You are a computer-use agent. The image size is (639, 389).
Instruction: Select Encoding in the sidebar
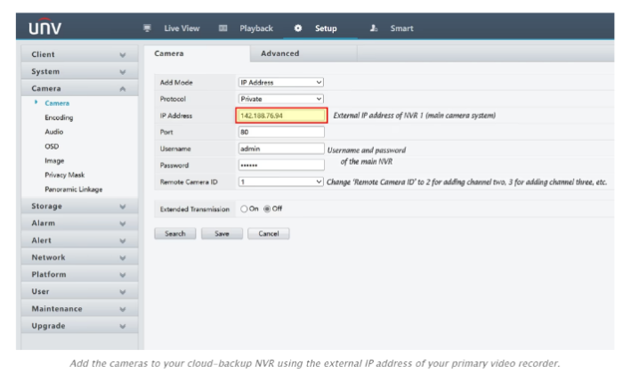click(x=59, y=118)
